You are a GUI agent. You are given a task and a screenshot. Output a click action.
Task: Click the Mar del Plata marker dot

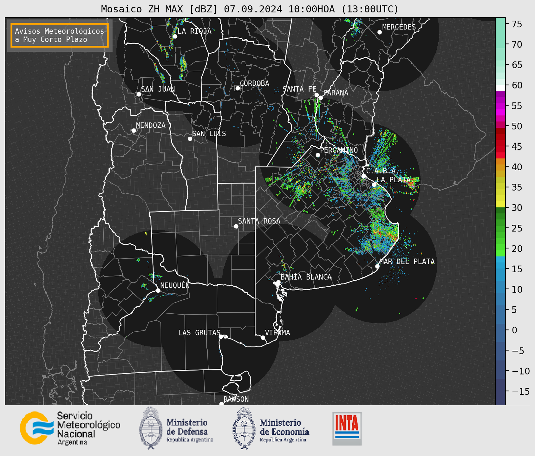coord(377,266)
